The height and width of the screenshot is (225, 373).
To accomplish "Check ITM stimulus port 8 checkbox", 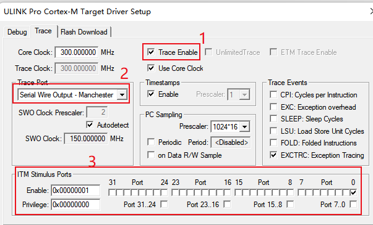I will (x=290, y=192).
